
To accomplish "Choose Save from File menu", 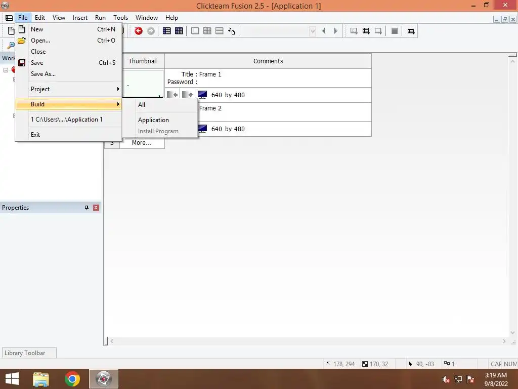I will pos(69,62).
